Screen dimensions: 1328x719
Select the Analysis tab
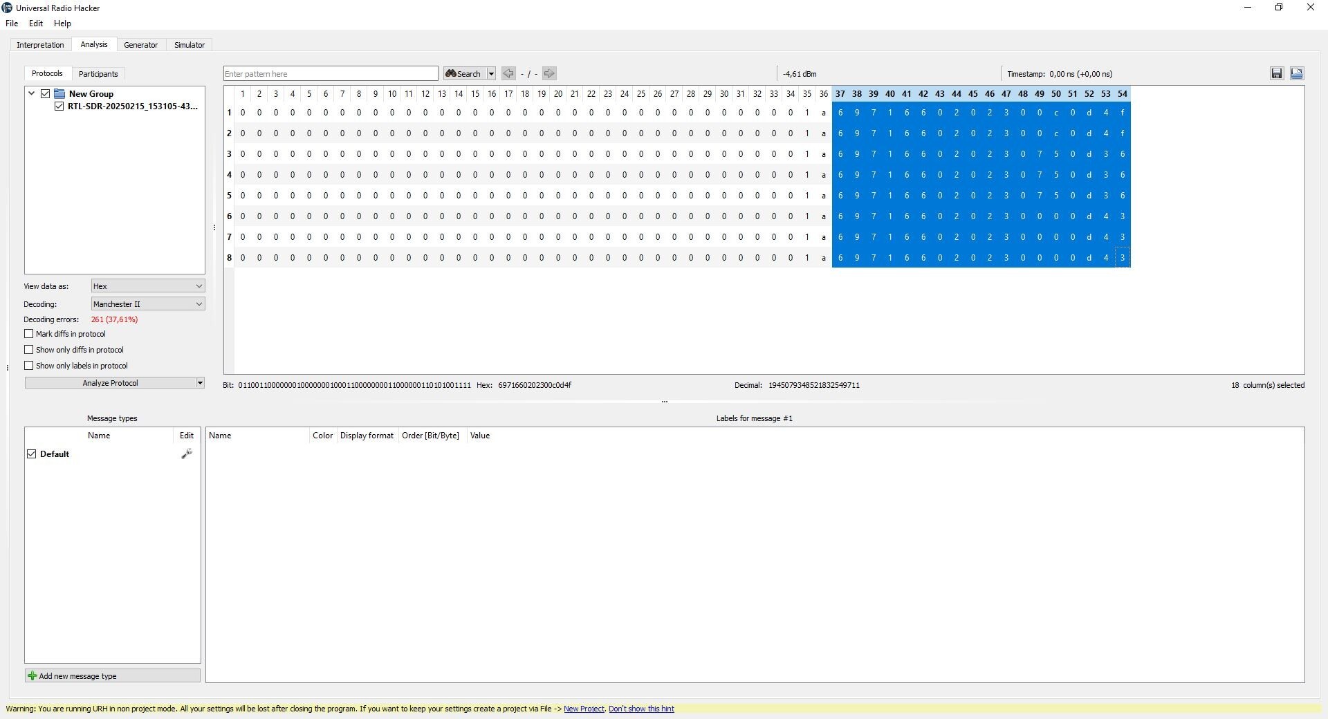click(94, 44)
